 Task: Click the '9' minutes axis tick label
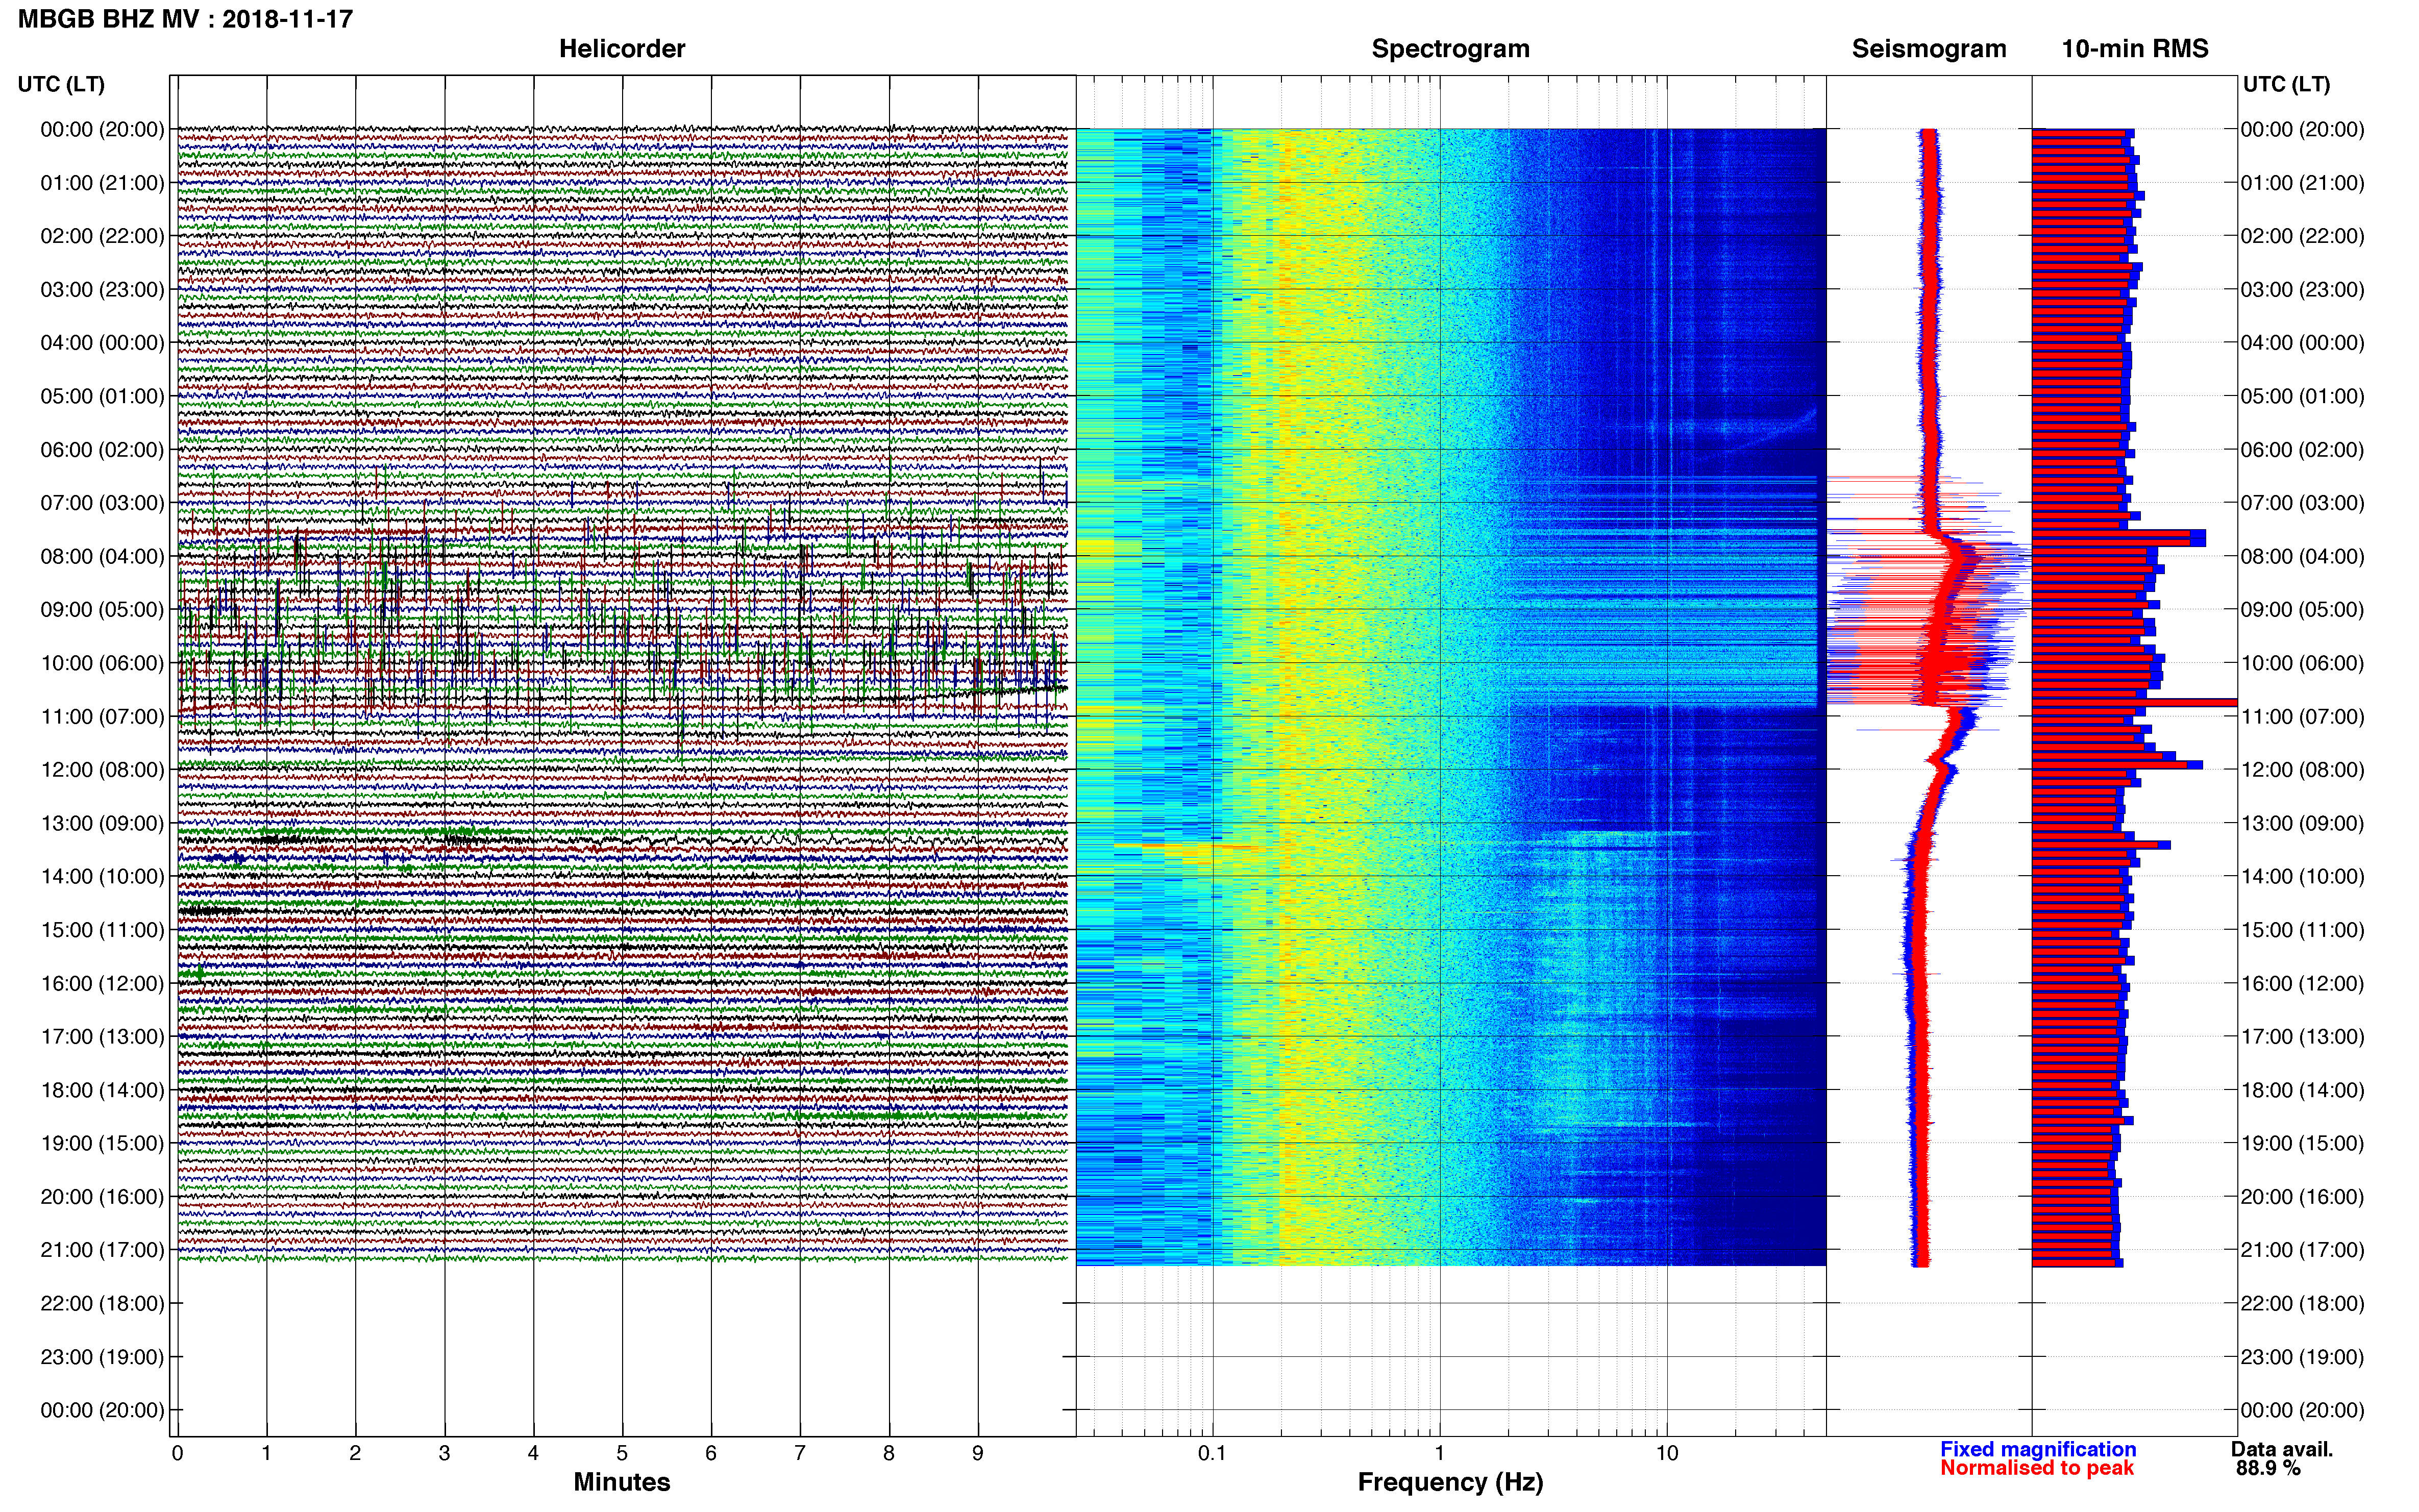click(978, 1453)
